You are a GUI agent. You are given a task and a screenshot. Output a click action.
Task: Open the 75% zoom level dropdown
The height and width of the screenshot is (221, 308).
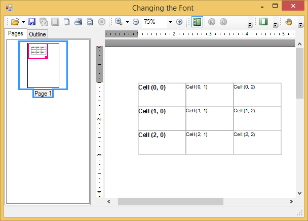170,22
